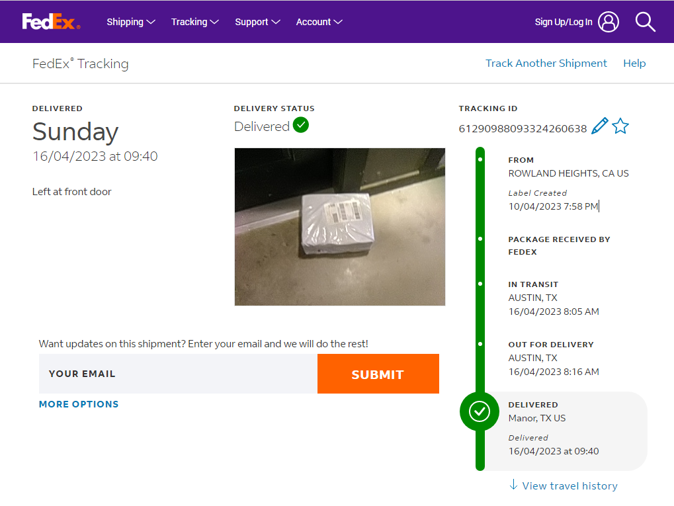Click the user account profile icon

click(609, 22)
